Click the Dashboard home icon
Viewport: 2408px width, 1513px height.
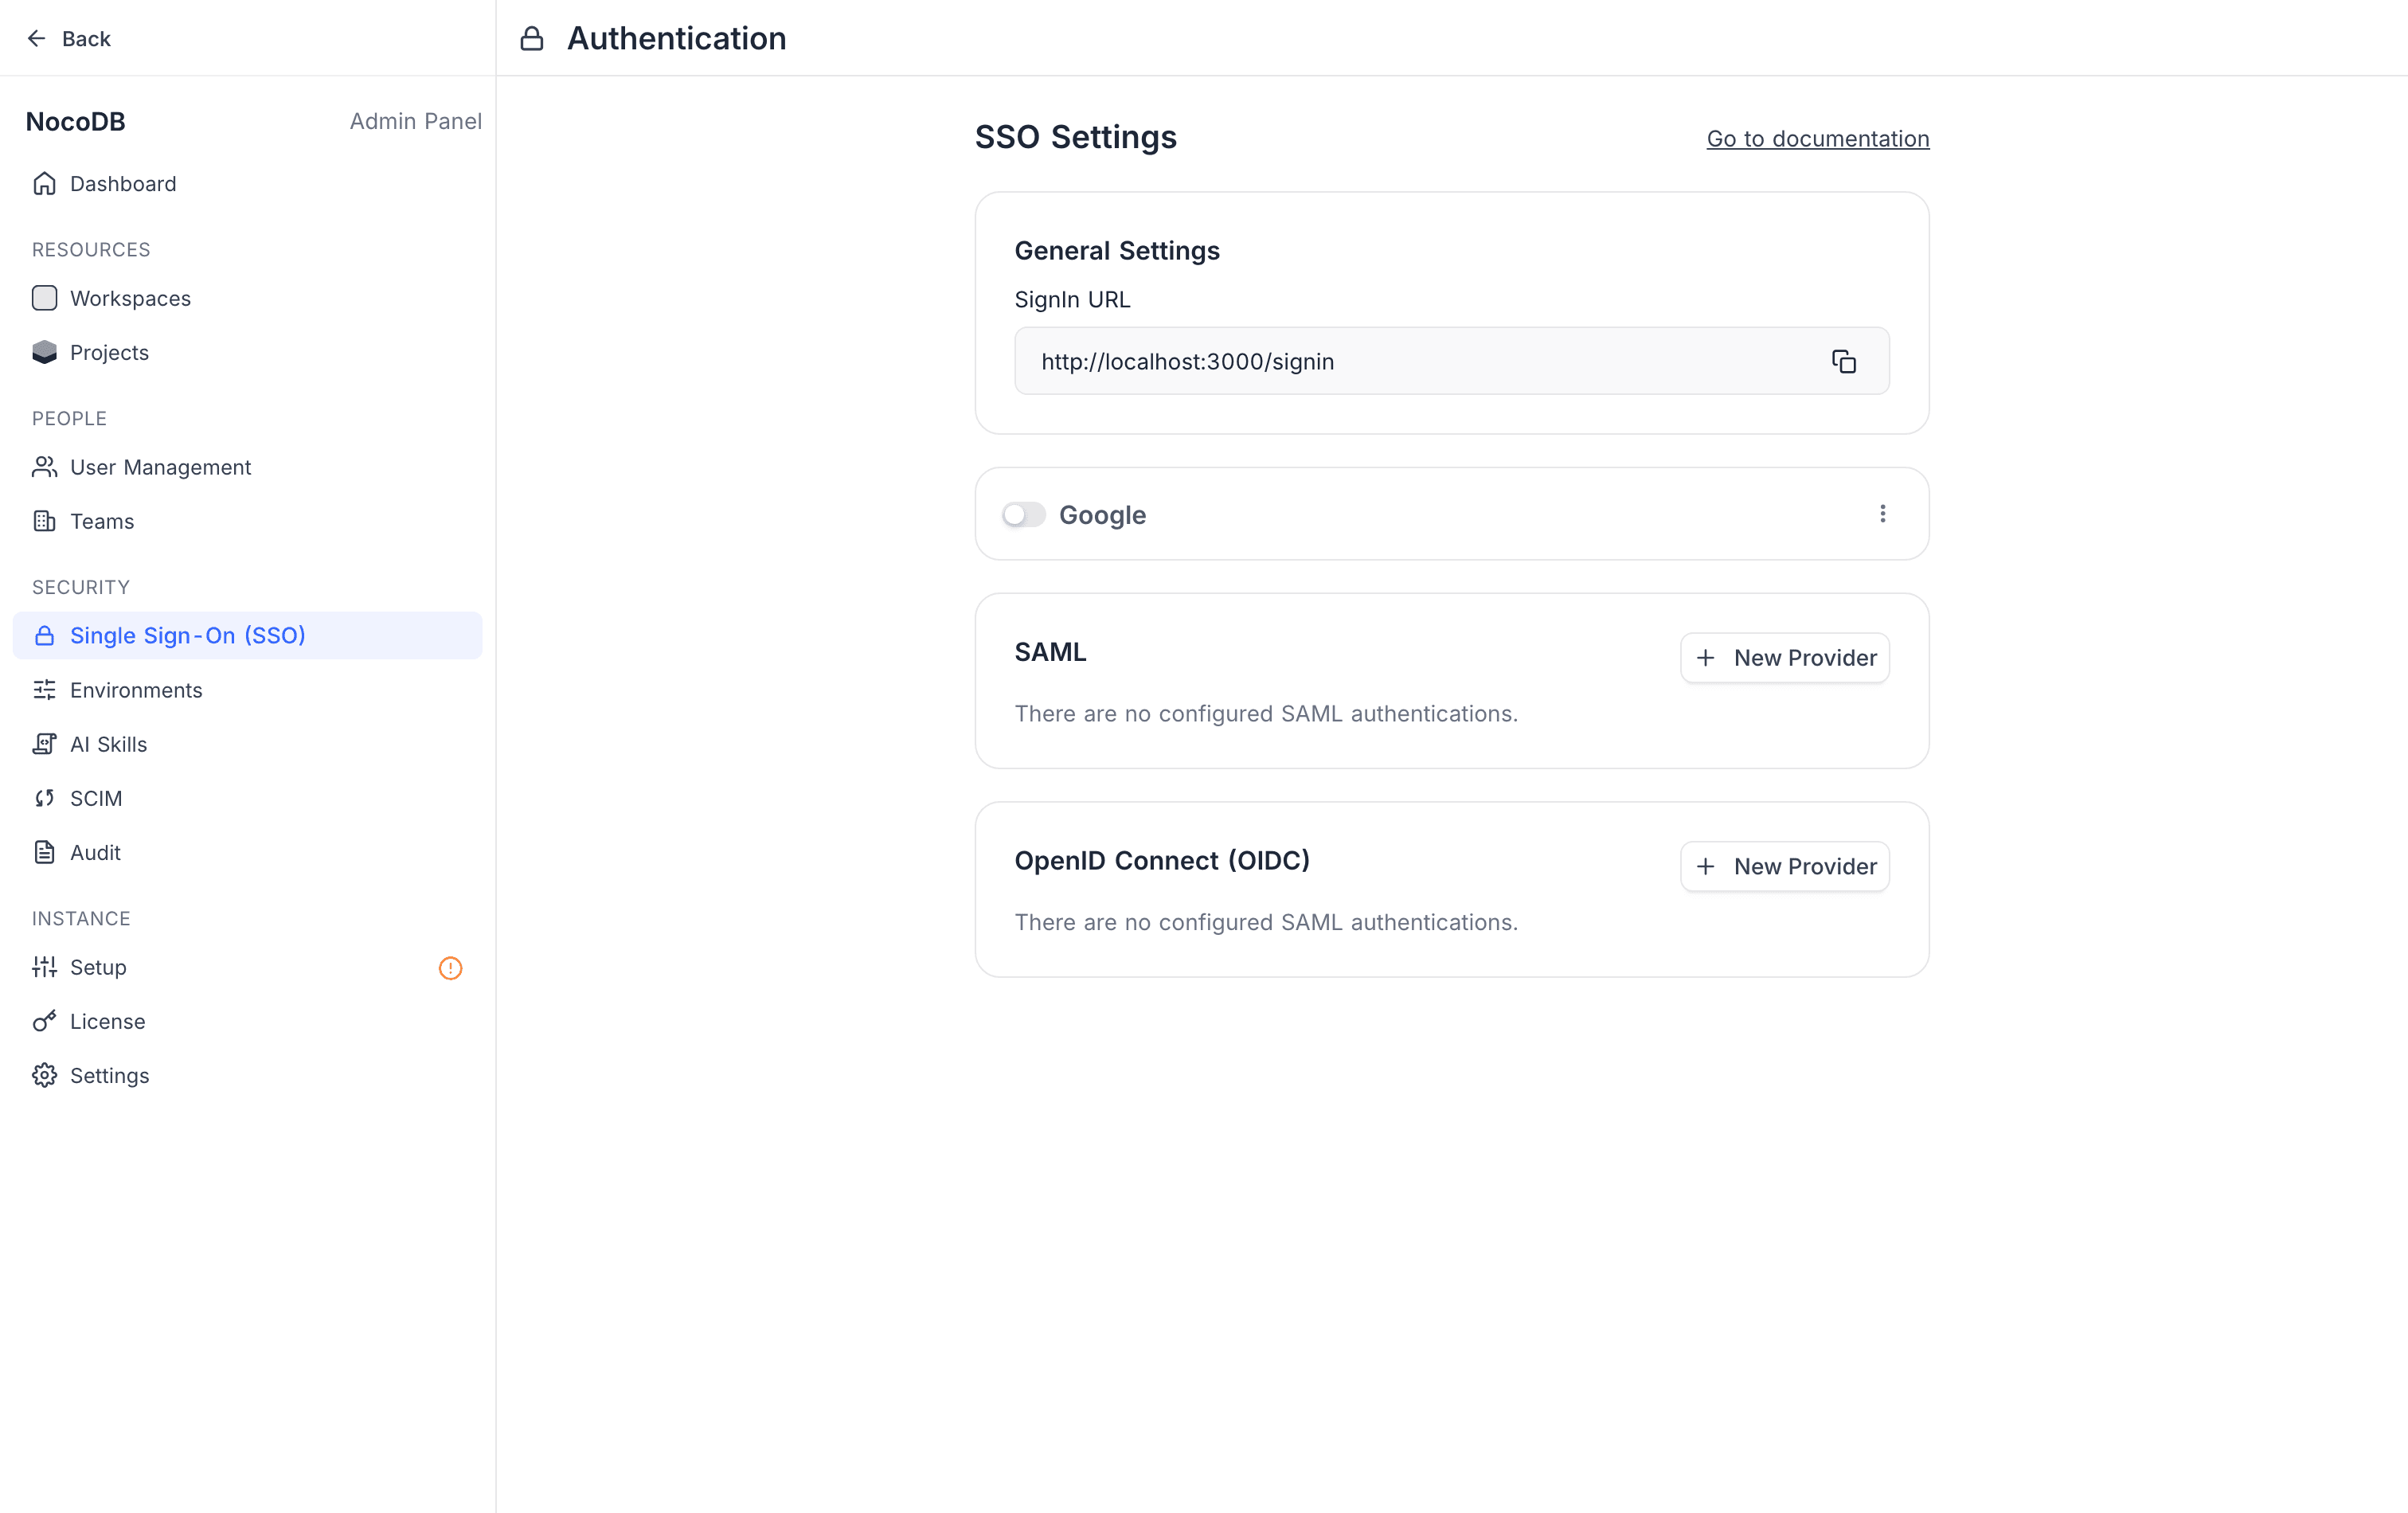point(44,184)
